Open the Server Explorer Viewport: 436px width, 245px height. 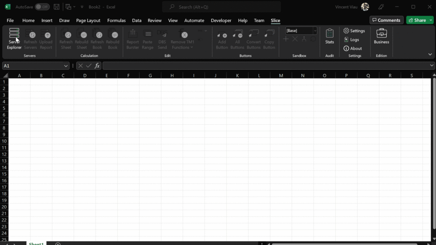coord(14,39)
